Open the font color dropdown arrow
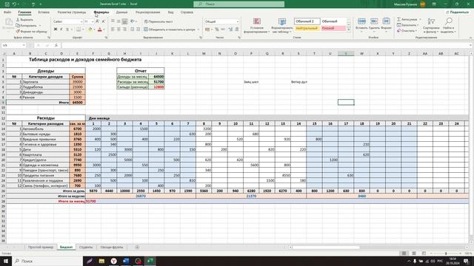 tap(104, 30)
